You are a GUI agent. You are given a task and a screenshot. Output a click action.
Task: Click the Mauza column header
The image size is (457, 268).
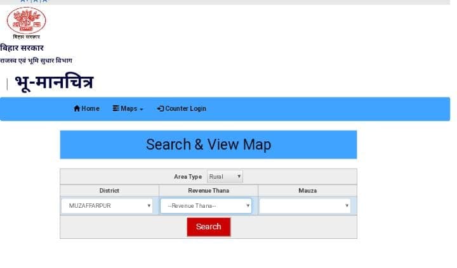(307, 191)
